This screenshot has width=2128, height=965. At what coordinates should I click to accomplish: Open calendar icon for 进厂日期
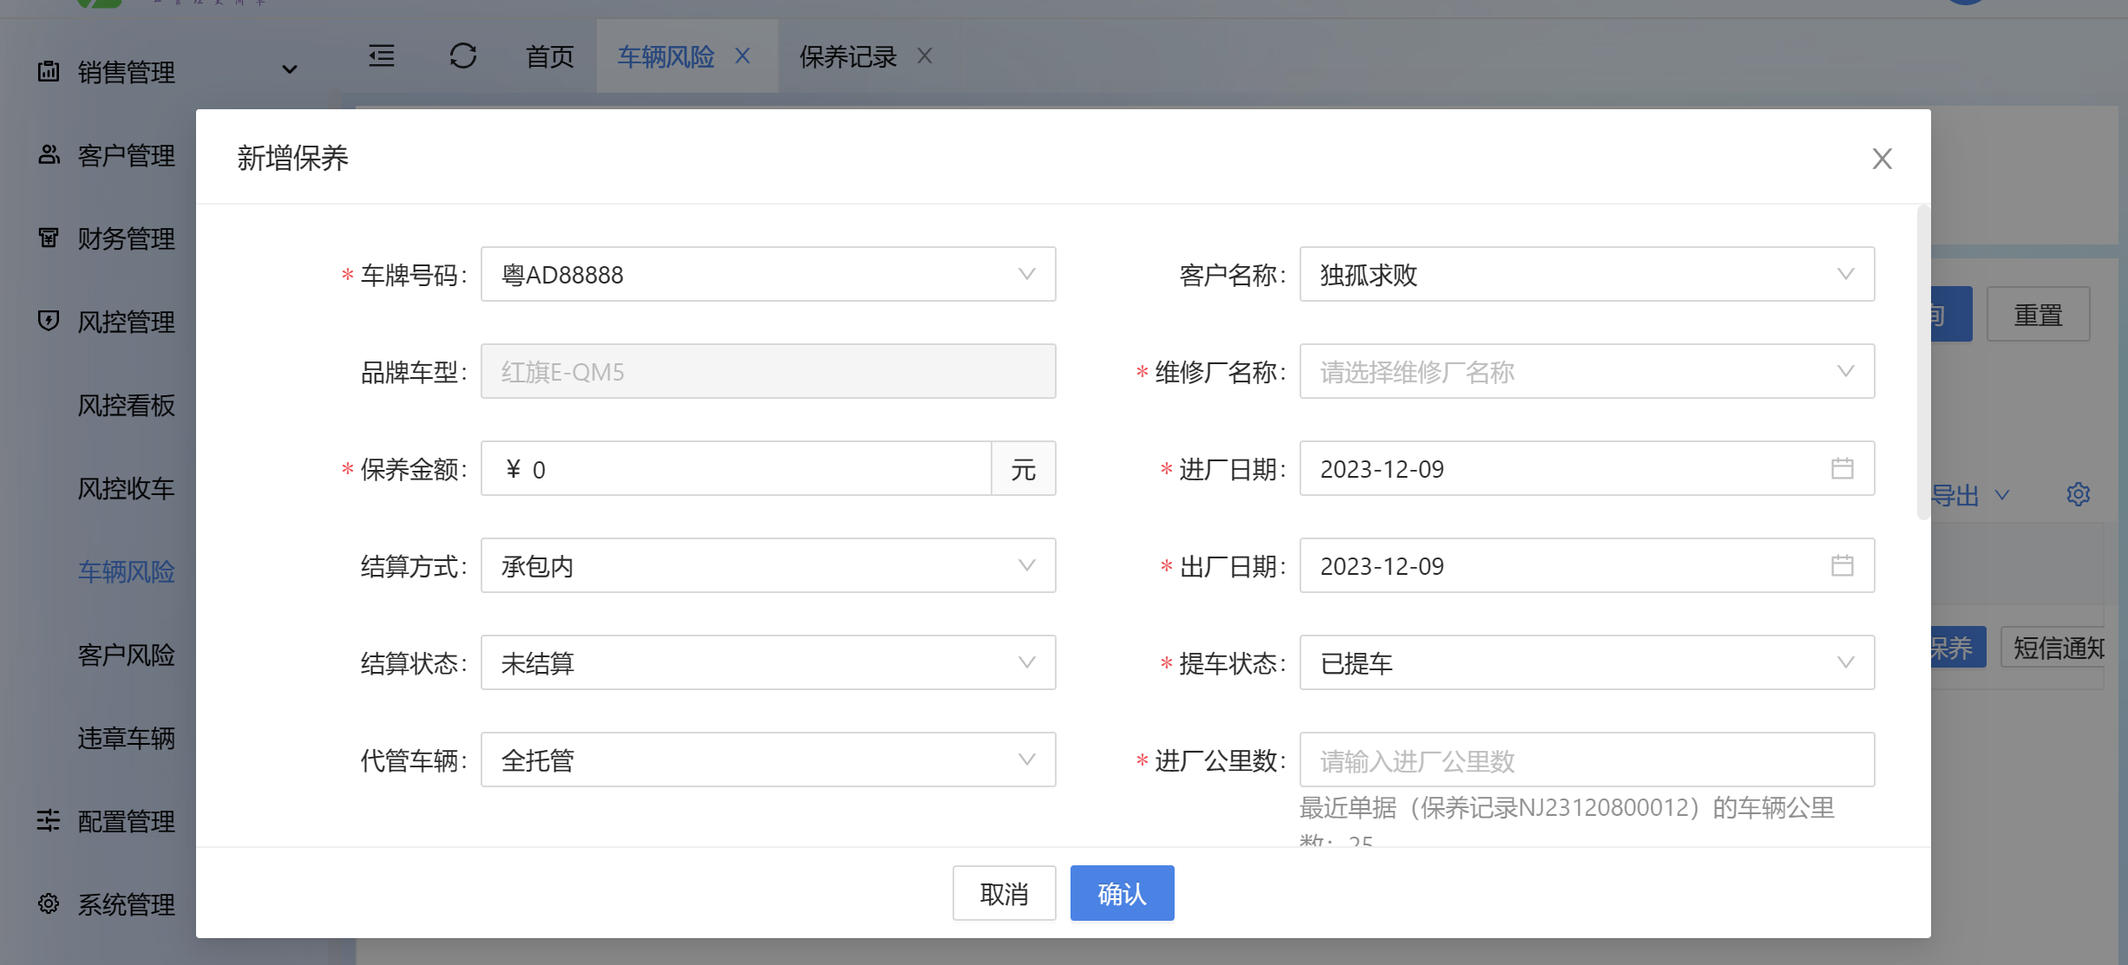1842,469
